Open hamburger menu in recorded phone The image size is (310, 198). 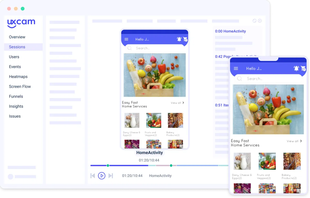click(x=126, y=39)
